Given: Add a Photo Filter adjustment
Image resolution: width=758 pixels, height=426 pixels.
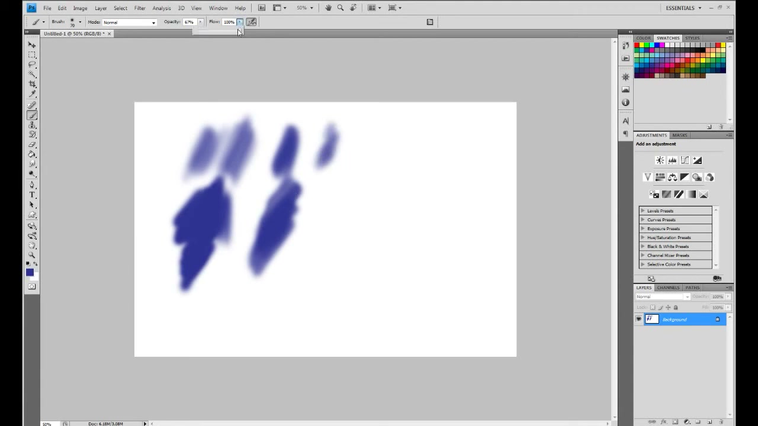Looking at the screenshot, I should [x=697, y=177].
